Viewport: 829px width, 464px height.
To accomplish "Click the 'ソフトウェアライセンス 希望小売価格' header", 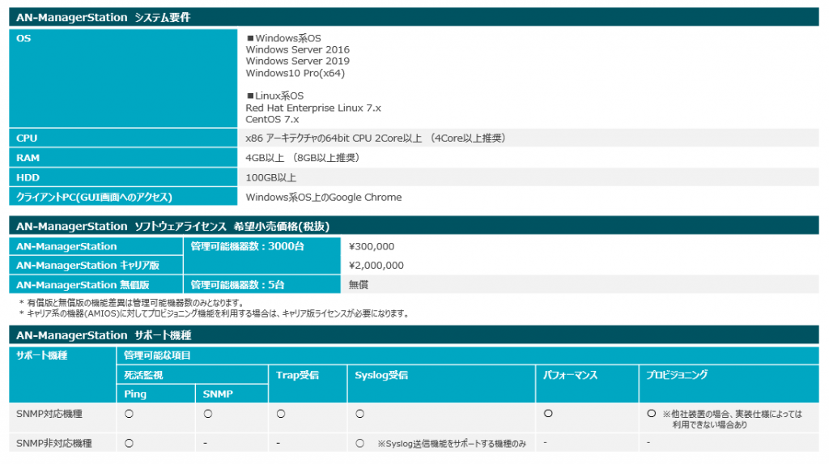I will coord(414,226).
